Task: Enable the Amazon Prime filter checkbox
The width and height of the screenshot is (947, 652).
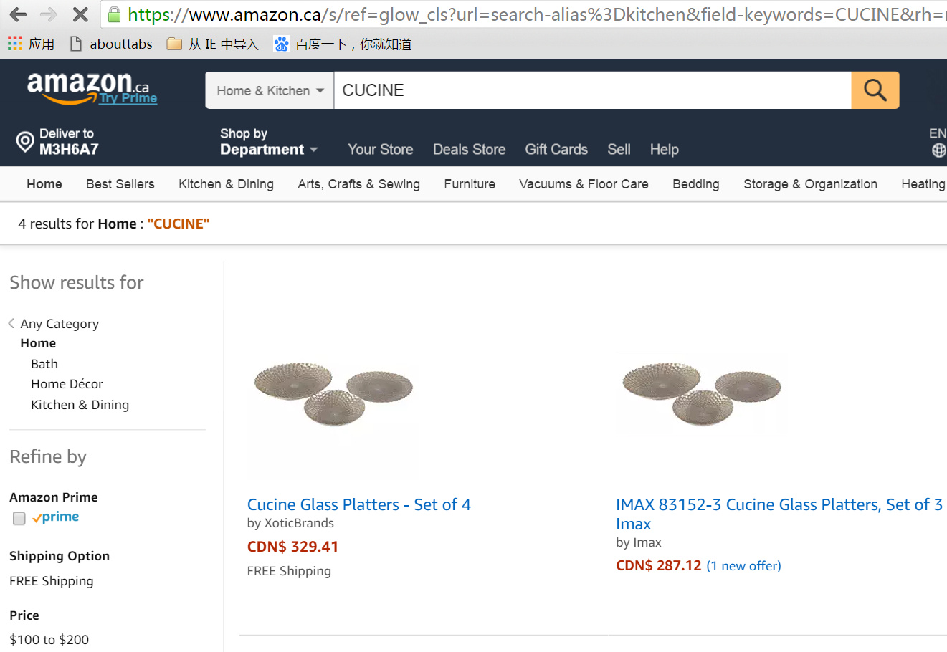Action: point(19,518)
